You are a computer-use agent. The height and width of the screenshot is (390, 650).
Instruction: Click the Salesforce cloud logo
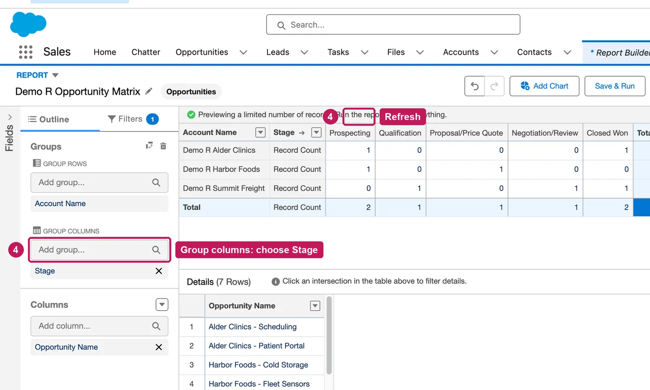click(x=28, y=24)
